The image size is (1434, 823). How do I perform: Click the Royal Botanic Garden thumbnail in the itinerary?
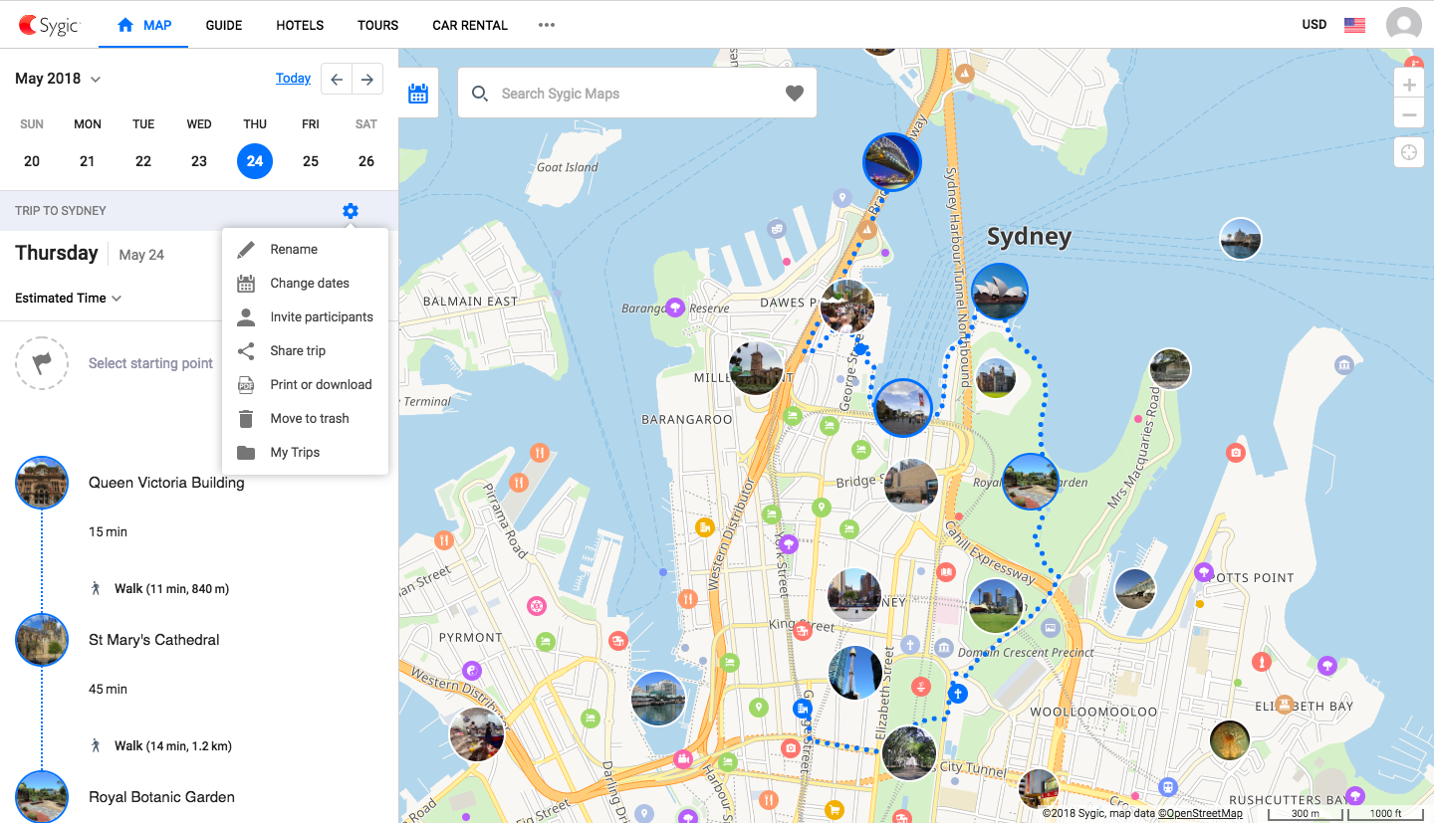[x=42, y=797]
